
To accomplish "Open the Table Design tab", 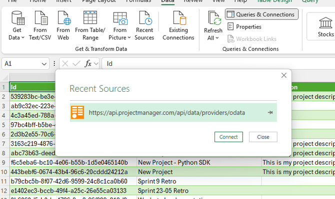I will pyautogui.click(x=274, y=1).
